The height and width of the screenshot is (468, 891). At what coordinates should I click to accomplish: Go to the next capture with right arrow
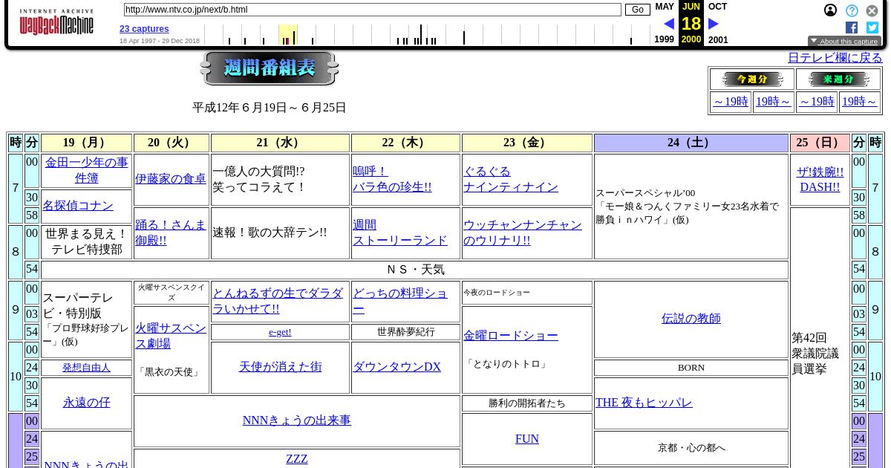pos(714,24)
